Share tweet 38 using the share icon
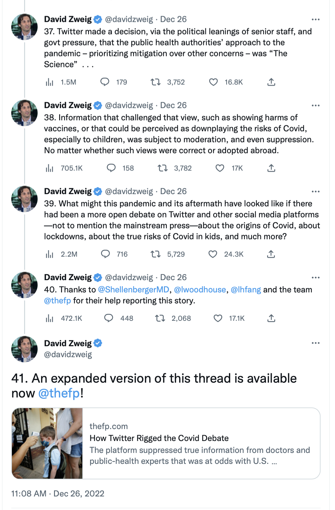335x510 pixels. pos(271,168)
